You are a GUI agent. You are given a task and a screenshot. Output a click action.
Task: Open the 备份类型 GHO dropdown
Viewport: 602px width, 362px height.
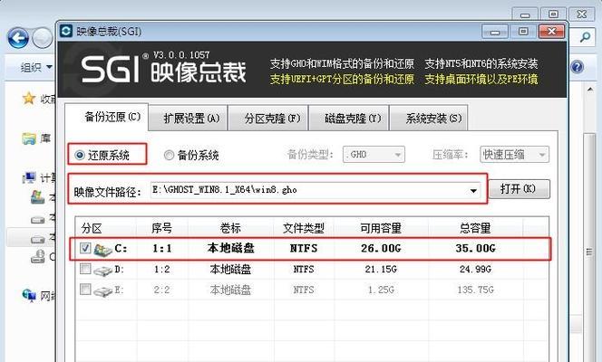click(x=374, y=155)
